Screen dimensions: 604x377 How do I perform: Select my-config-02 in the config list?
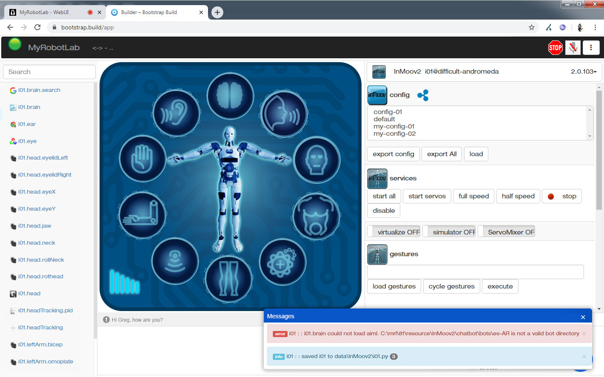coord(395,134)
